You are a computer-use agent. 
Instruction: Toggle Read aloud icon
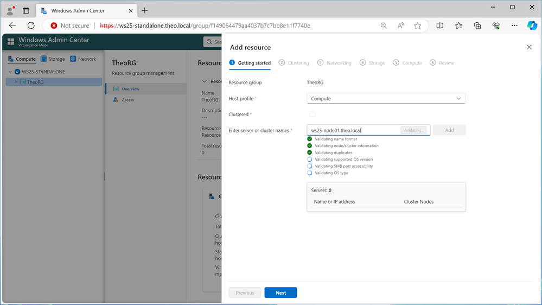click(x=400, y=26)
